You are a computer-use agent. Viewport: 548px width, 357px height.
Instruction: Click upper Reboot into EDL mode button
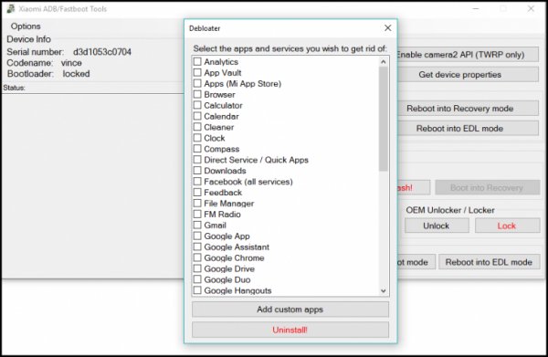[x=468, y=129]
